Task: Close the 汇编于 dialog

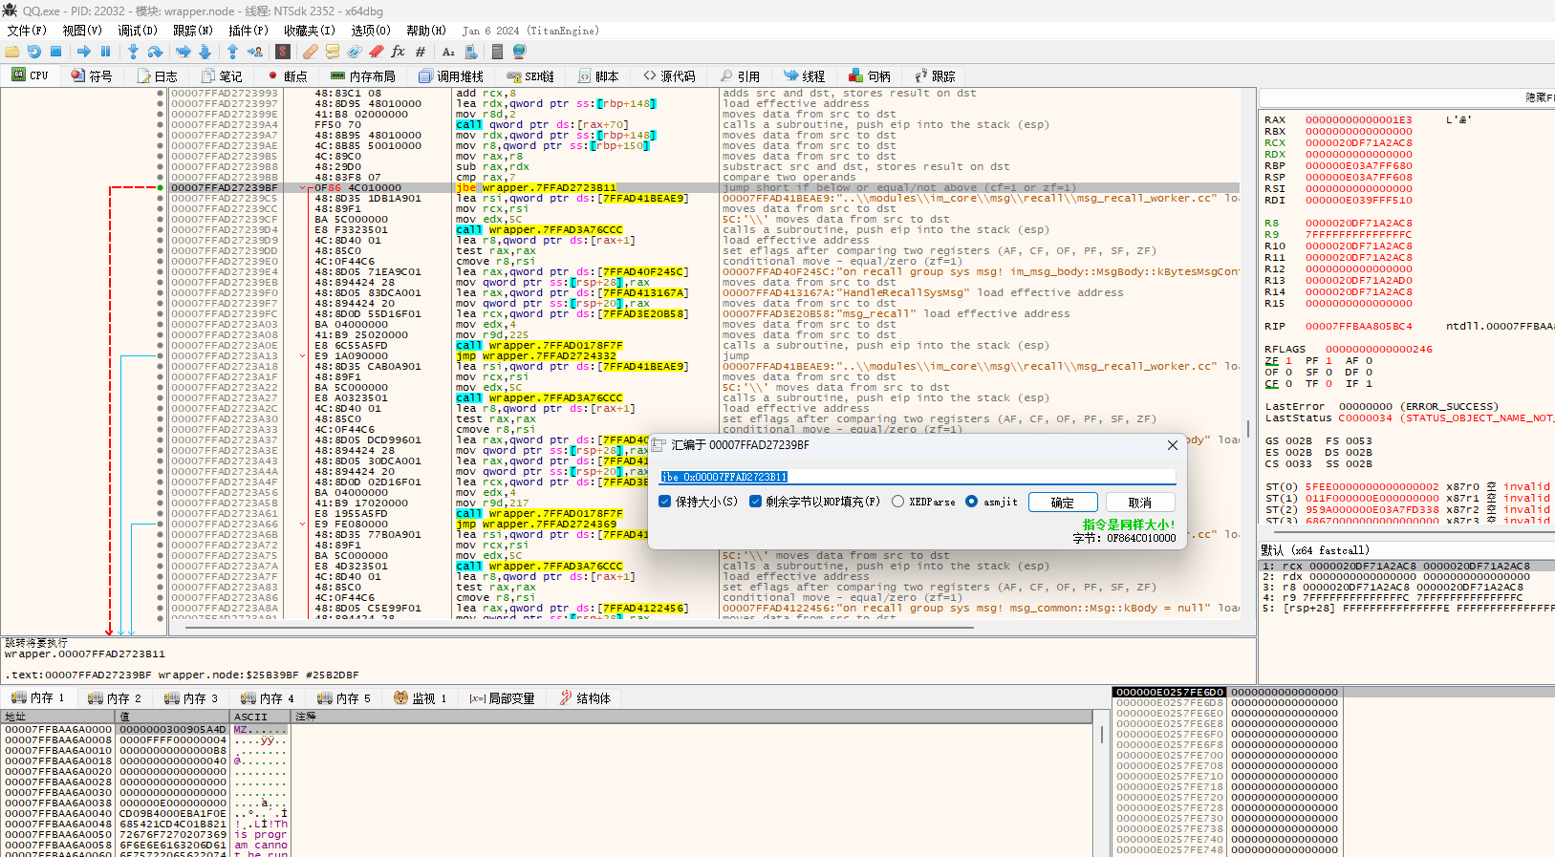Action: coord(1173,445)
